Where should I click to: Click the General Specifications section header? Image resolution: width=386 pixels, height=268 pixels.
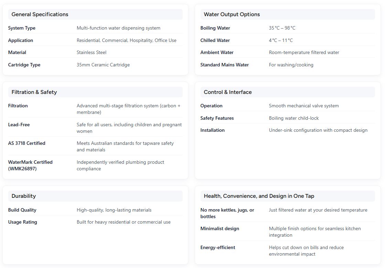(40, 14)
